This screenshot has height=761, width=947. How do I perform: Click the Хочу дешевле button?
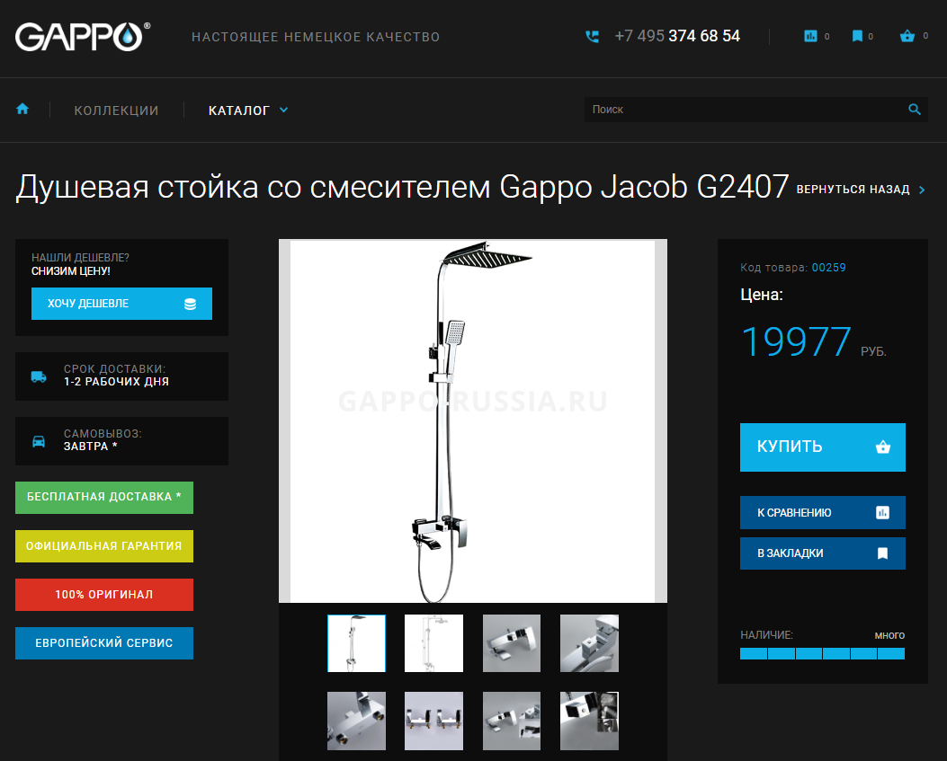click(x=121, y=304)
